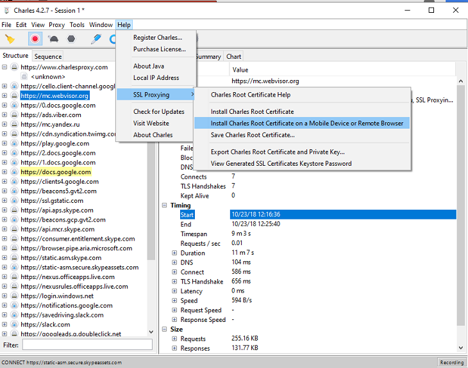
Task: Choose Local IP Address menu item
Action: point(156,78)
